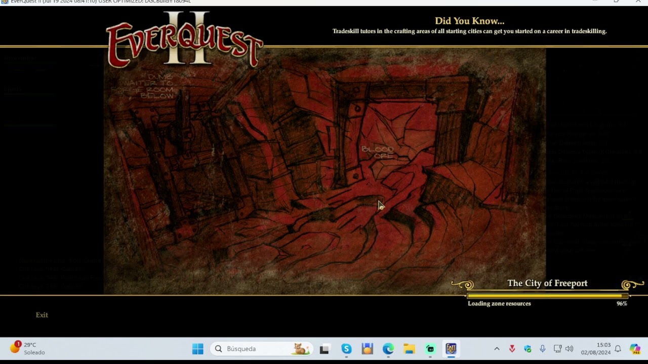Image resolution: width=648 pixels, height=364 pixels.
Task: Open Windows Security tray icon
Action: (528, 349)
